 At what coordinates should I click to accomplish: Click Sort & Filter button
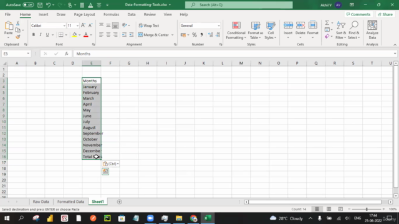tap(340, 30)
